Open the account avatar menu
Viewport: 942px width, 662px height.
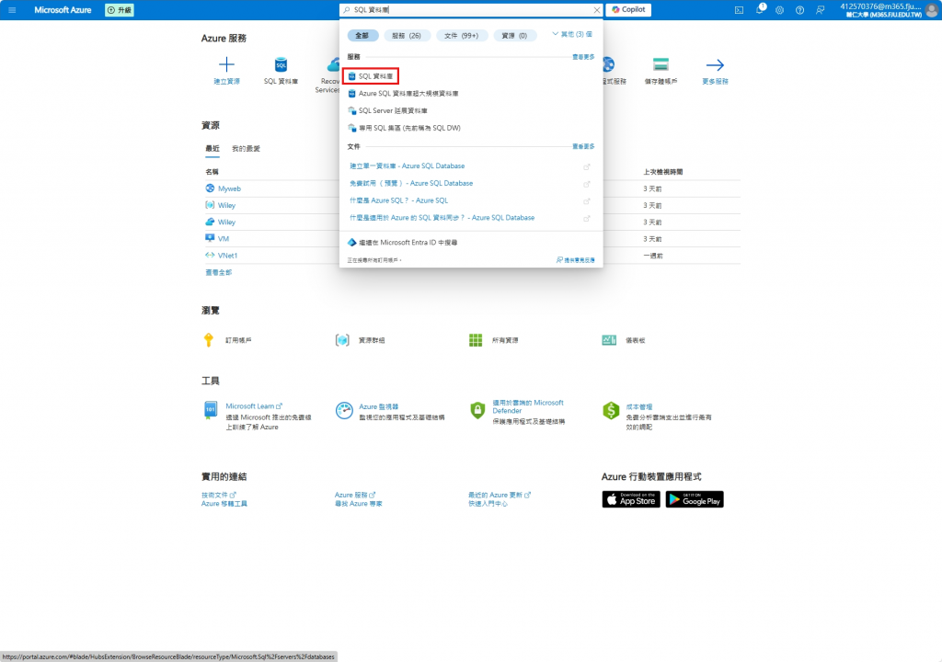point(933,9)
